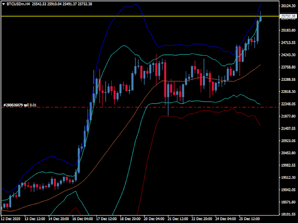The width and height of the screenshot is (298, 223).
Task: Click price scale value 22818.30
Action: tap(288, 92)
